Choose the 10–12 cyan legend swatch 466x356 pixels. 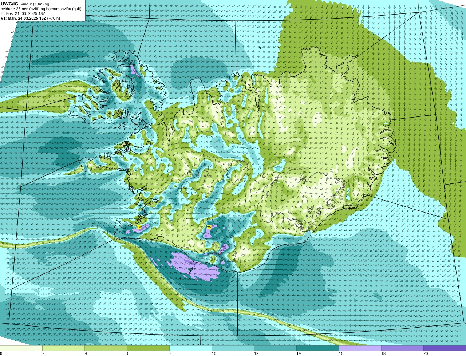pos(233,348)
